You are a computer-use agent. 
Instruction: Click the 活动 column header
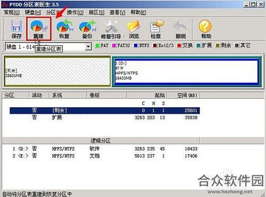click(x=39, y=95)
